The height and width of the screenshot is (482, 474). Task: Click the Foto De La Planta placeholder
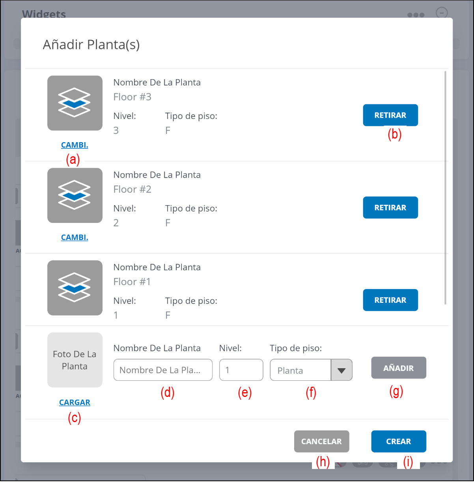(75, 360)
